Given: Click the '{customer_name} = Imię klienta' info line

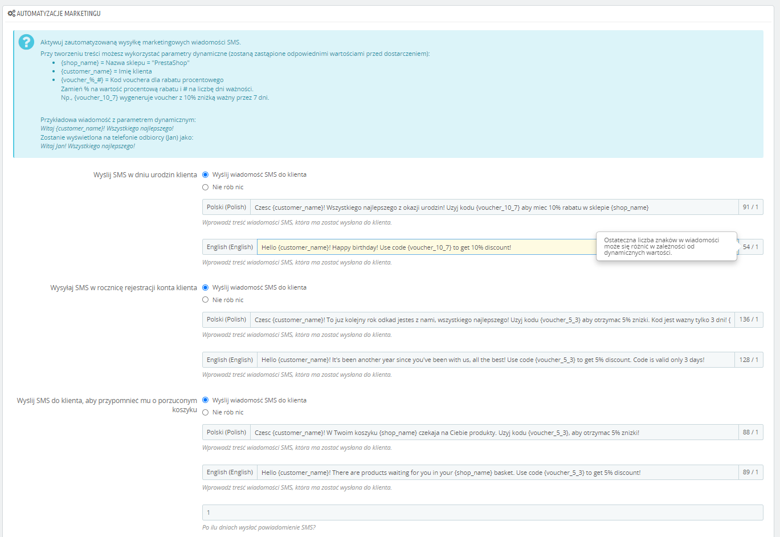Looking at the screenshot, I should [107, 71].
